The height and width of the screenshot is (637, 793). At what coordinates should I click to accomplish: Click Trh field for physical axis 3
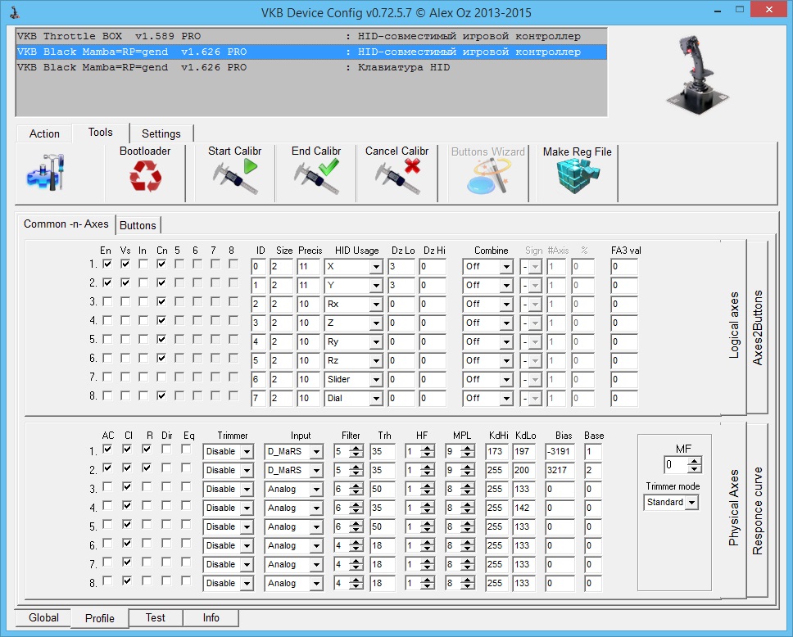point(382,490)
